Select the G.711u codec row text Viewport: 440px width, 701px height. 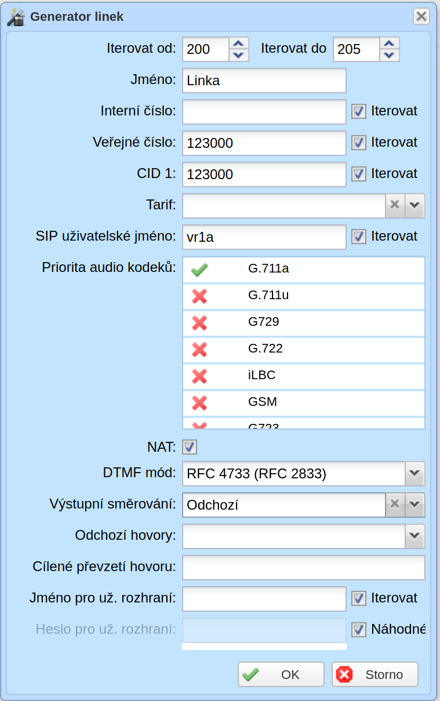(268, 295)
